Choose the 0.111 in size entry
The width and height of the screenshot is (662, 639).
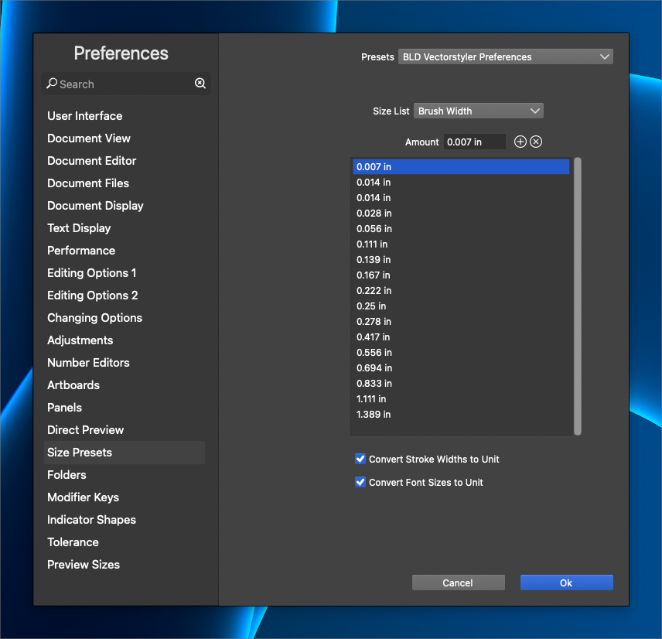[372, 244]
